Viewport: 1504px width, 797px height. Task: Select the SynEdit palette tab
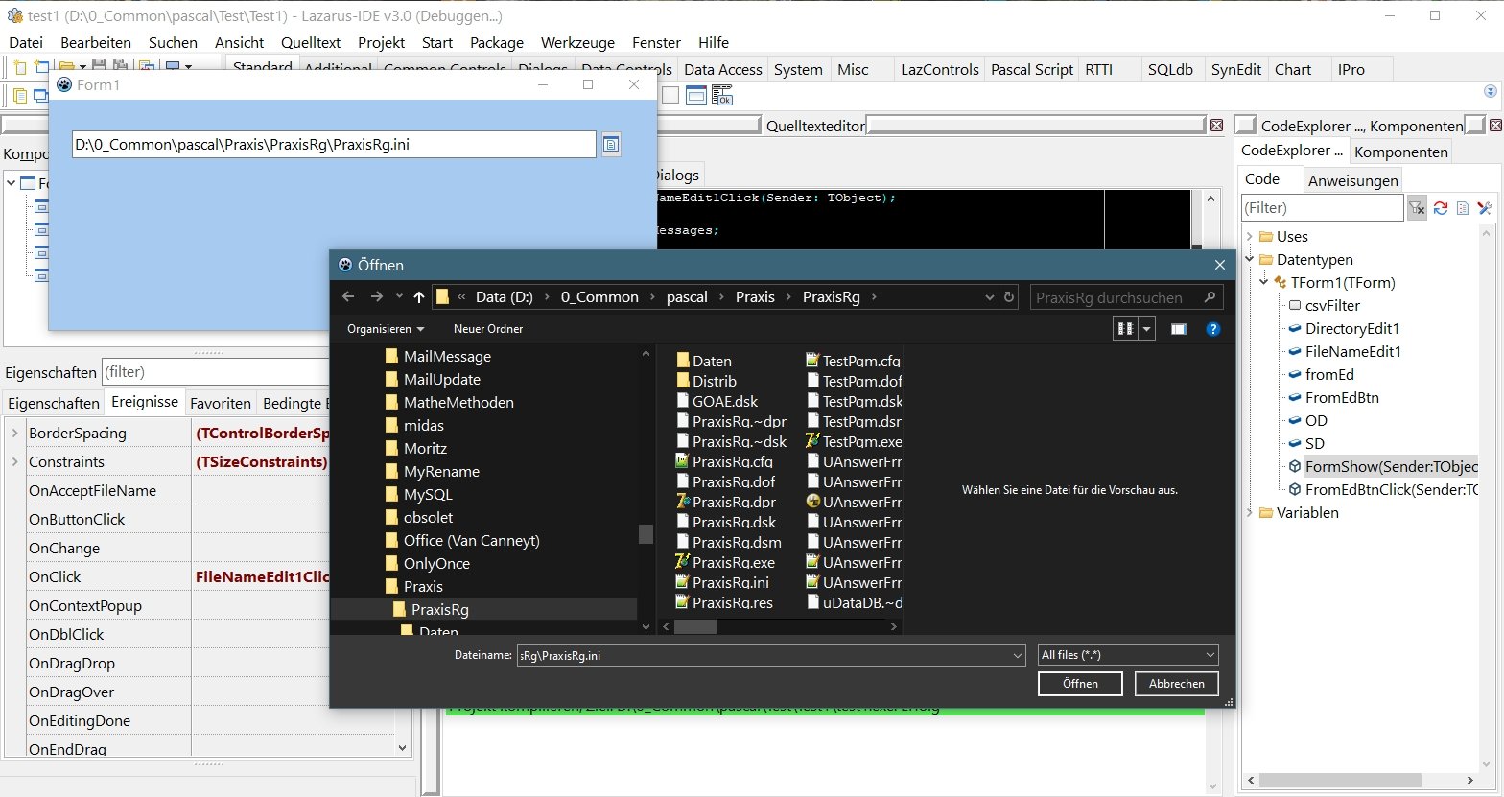point(1235,69)
